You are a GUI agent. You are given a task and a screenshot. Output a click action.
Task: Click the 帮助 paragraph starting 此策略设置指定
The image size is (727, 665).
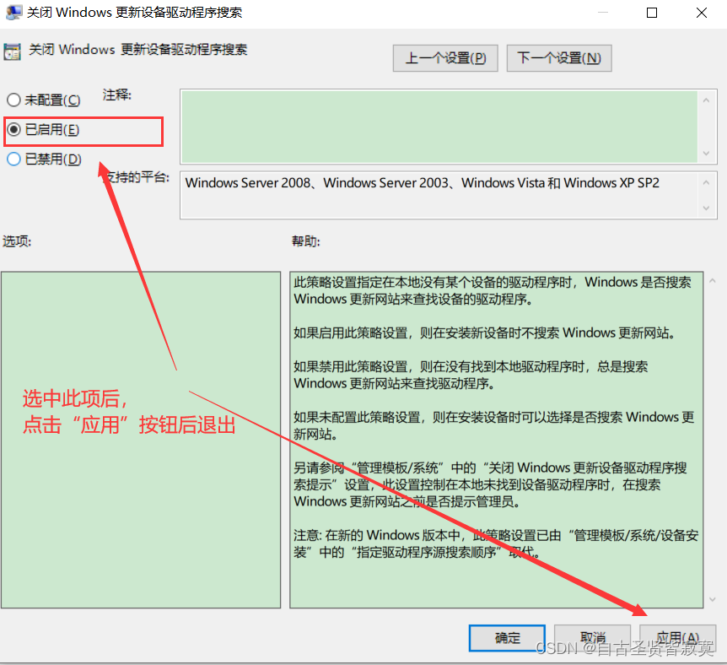(x=492, y=290)
